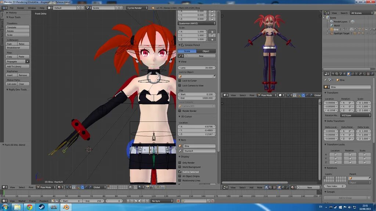Collapse the 3D Cursor panel
This screenshot has width=376, height=211.
tap(179, 116)
